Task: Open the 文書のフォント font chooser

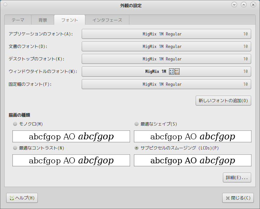Action: 166,46
